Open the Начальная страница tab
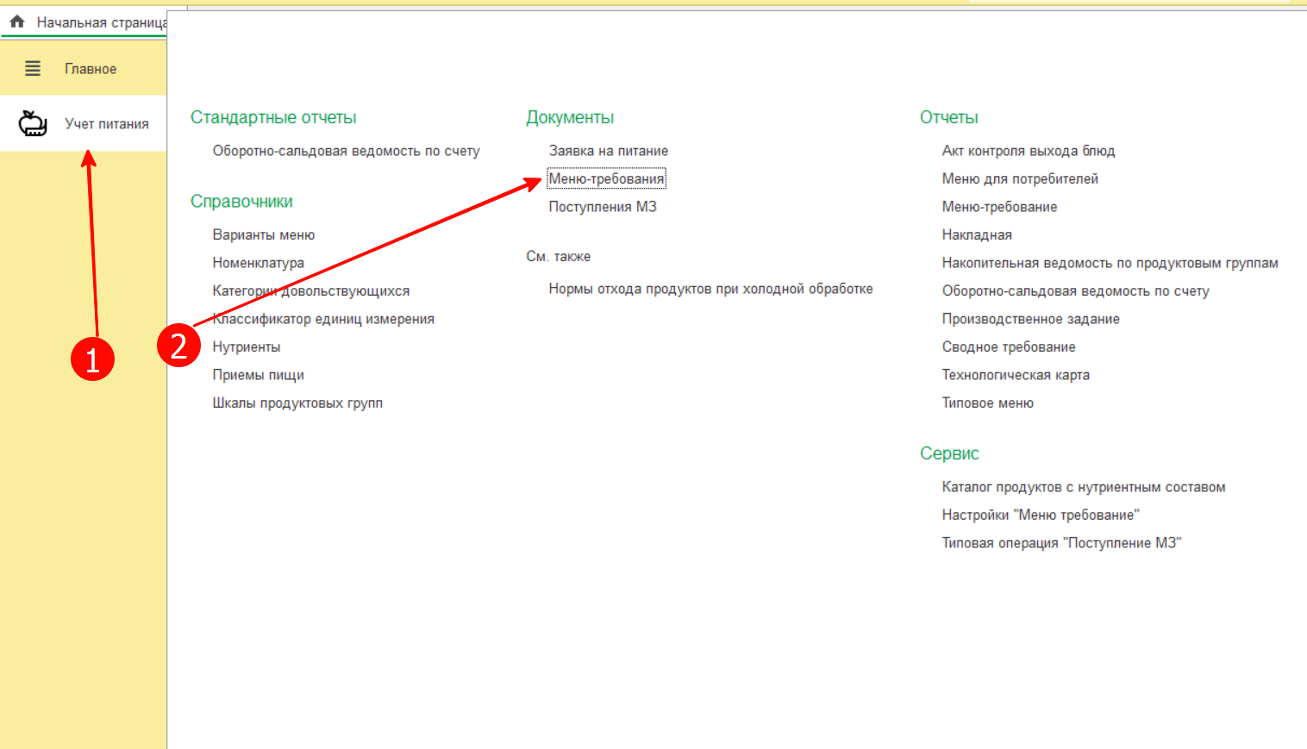Image resolution: width=1307 pixels, height=749 pixels. (100, 22)
